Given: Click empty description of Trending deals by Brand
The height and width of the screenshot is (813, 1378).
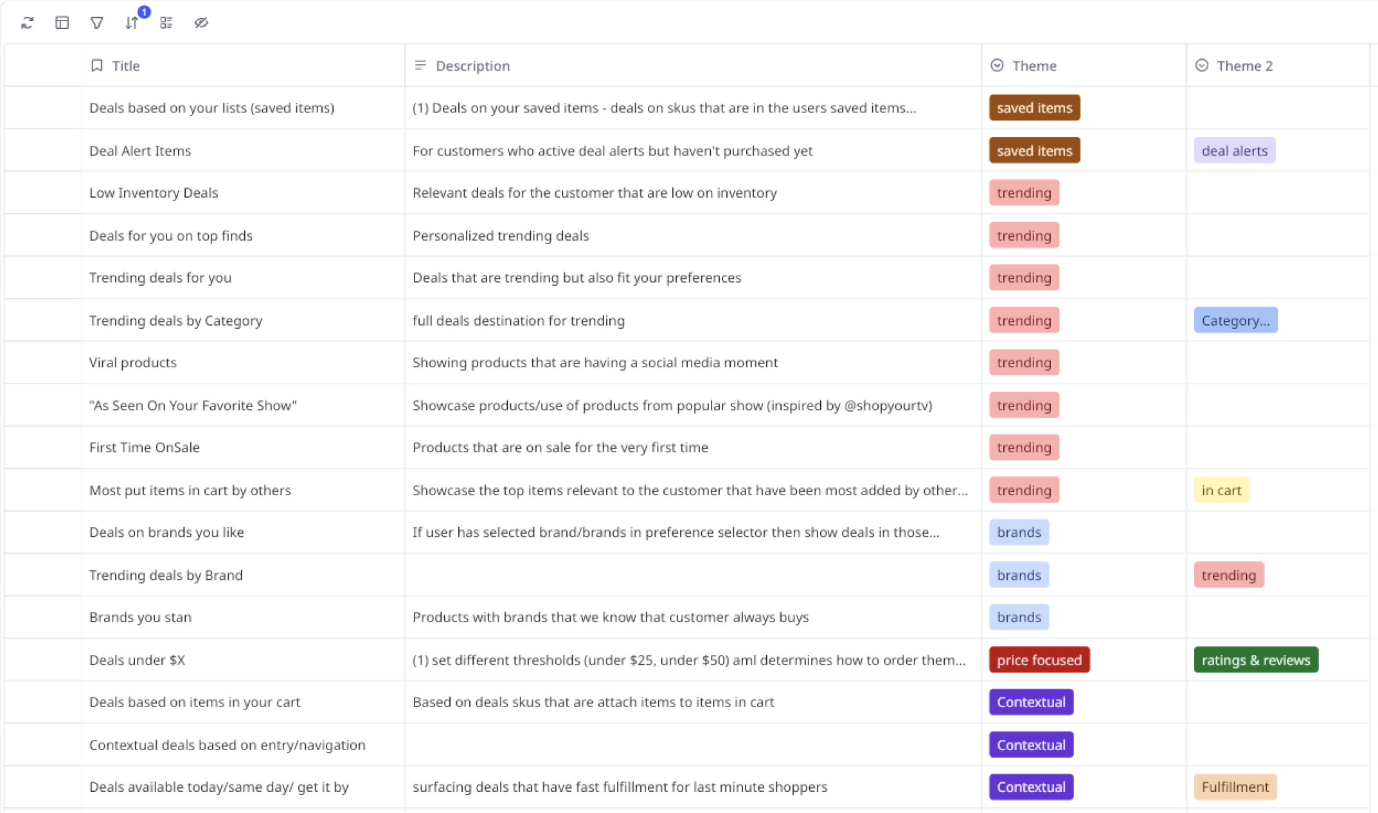Looking at the screenshot, I should click(692, 575).
